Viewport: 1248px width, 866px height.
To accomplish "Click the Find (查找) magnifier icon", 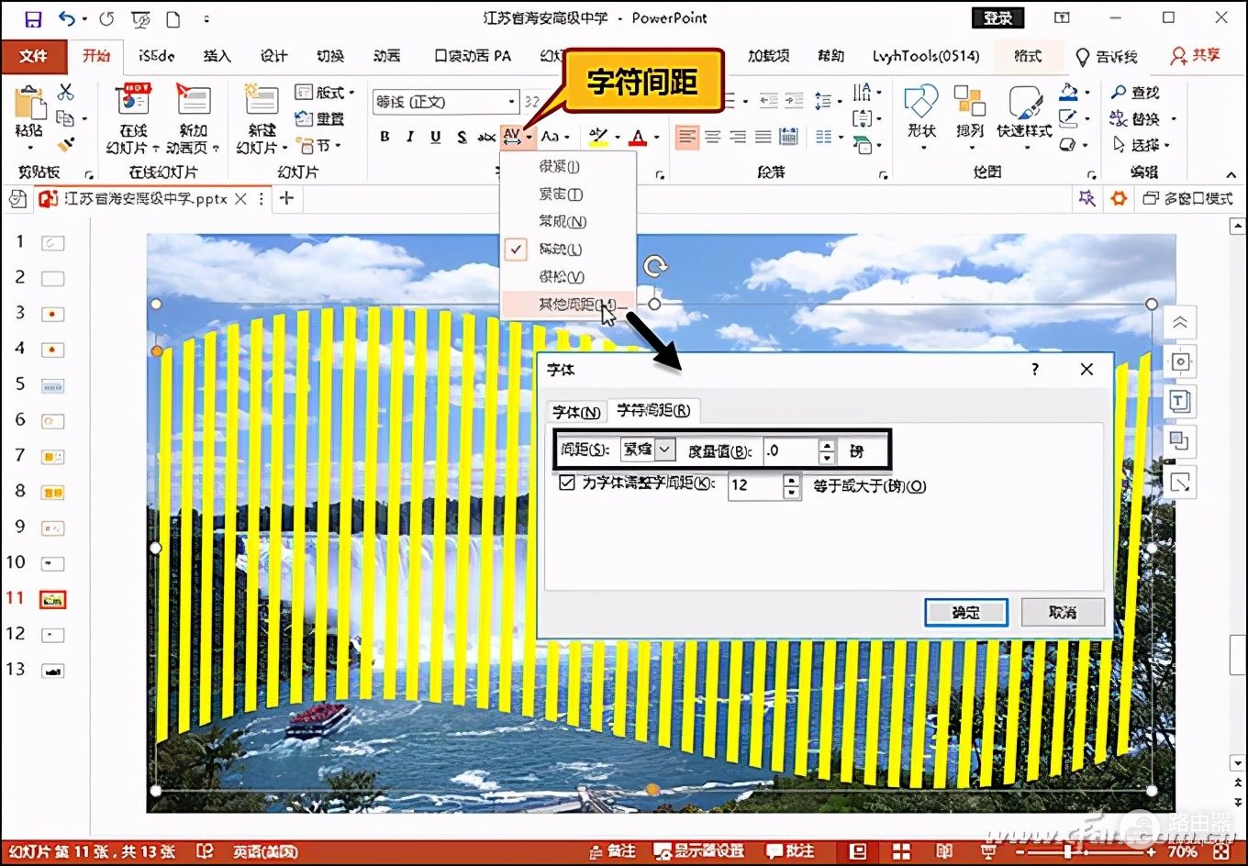I will [x=1119, y=93].
